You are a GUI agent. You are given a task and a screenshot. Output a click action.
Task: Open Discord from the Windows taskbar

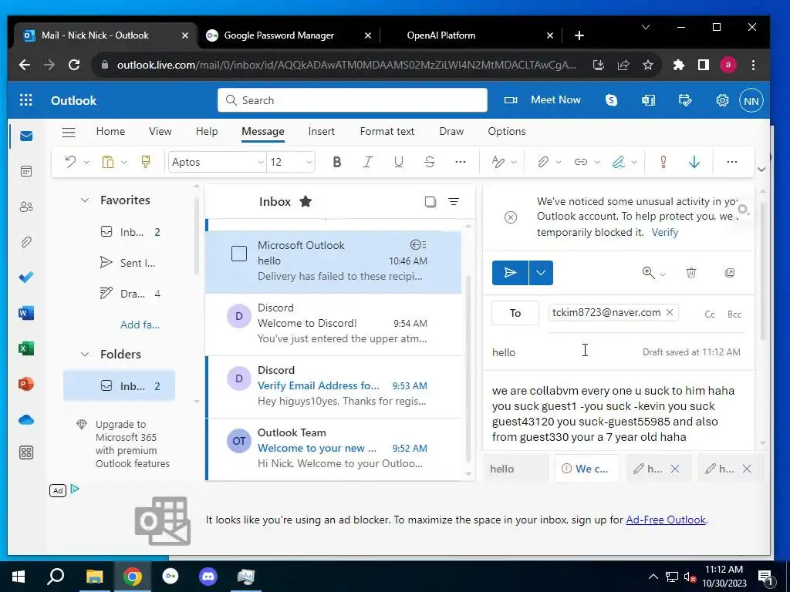[x=208, y=577]
